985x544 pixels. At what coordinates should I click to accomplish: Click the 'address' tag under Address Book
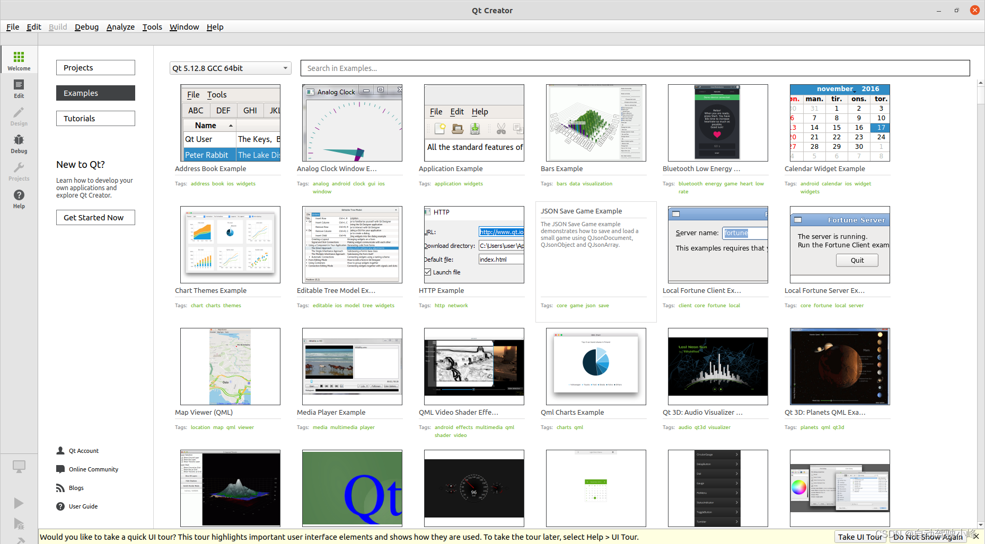click(x=200, y=184)
